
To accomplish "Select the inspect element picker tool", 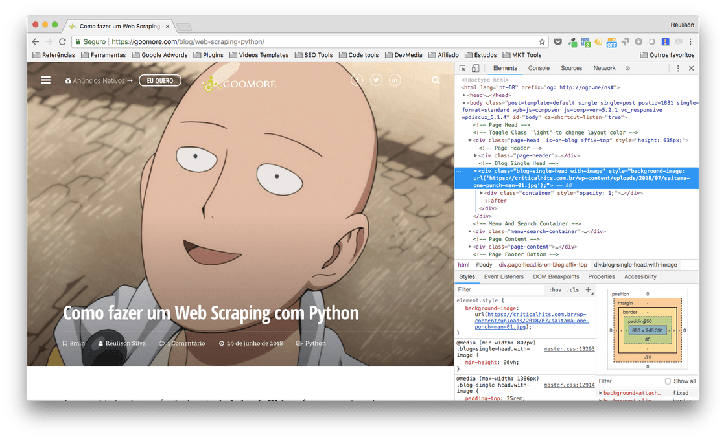I will tap(463, 68).
